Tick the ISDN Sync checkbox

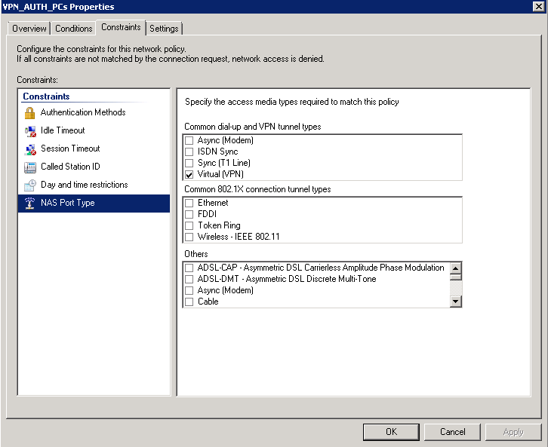tap(189, 152)
